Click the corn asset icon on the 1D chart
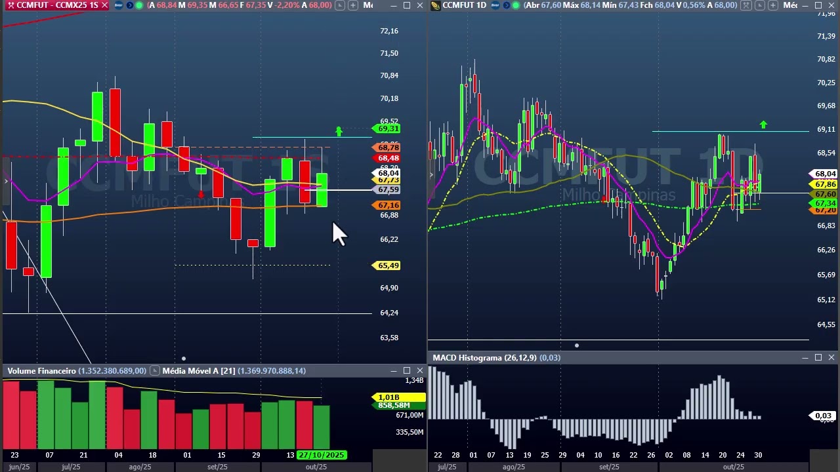This screenshot has width=840, height=472. point(435,5)
